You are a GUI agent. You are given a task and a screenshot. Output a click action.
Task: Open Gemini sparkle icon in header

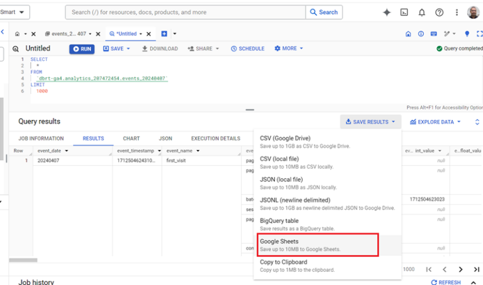387,13
